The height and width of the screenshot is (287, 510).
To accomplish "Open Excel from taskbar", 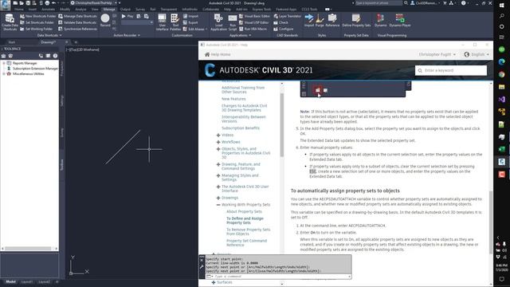I will [x=502, y=149].
